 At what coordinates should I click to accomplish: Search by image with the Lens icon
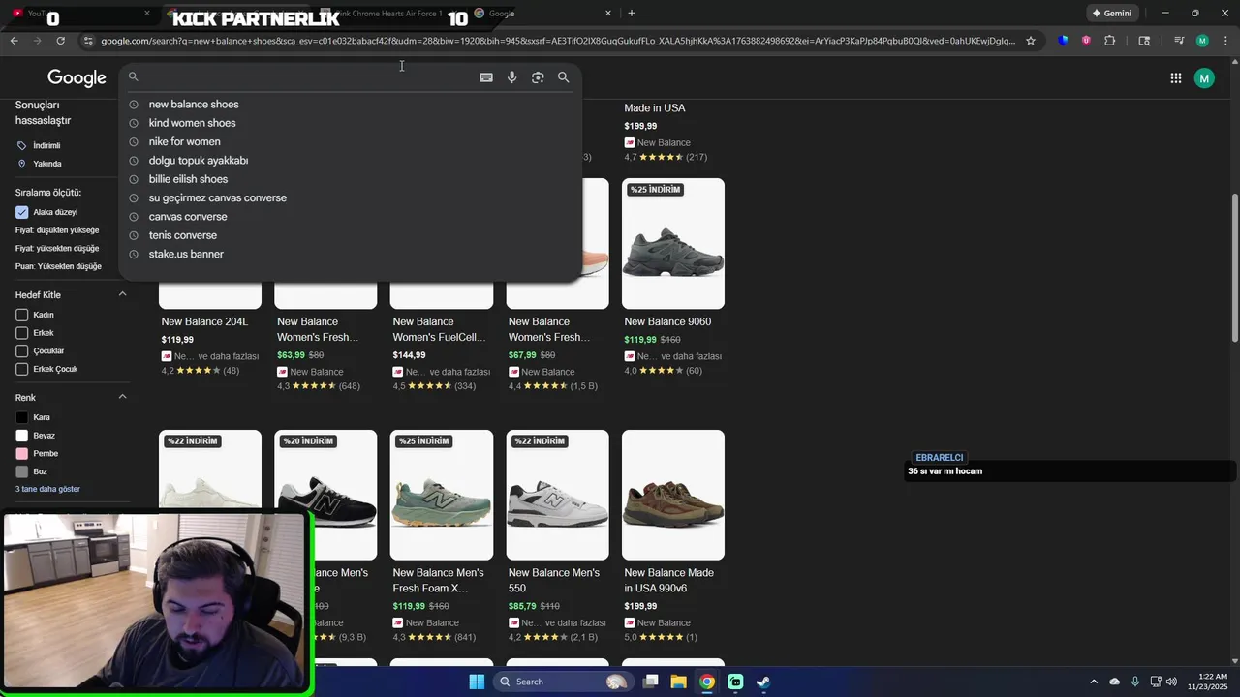click(538, 77)
